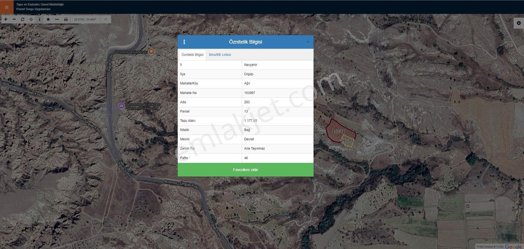Select the distance measure tool
This screenshot has width=524, height=249.
click(57, 19)
